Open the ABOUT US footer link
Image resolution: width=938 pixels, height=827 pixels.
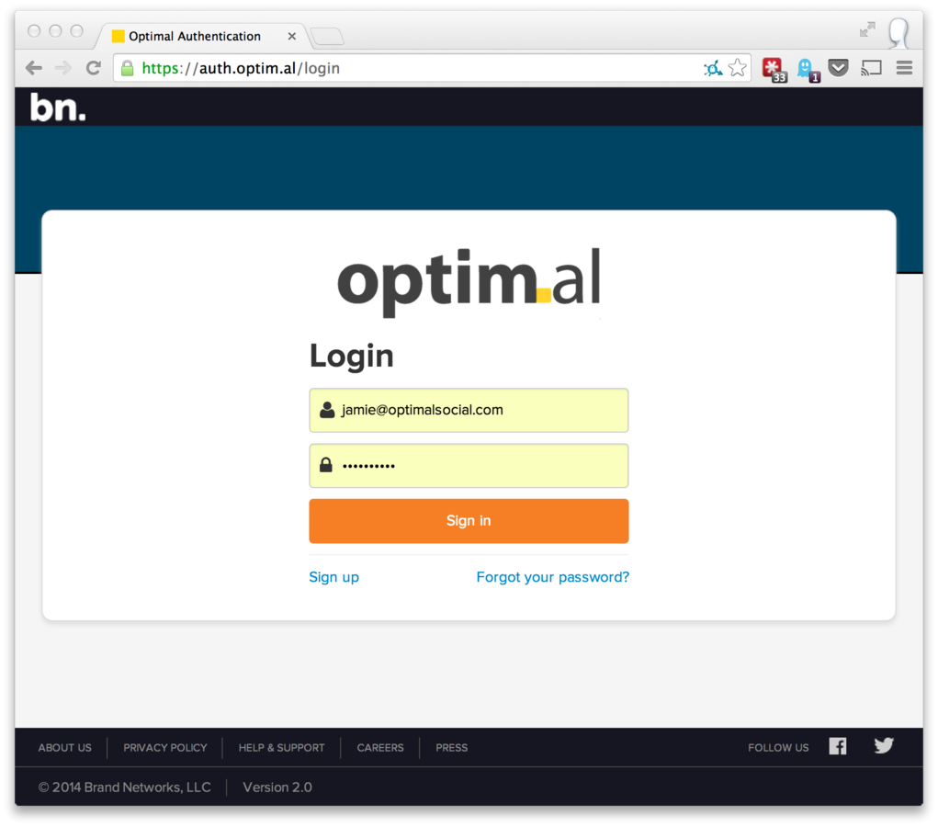64,748
